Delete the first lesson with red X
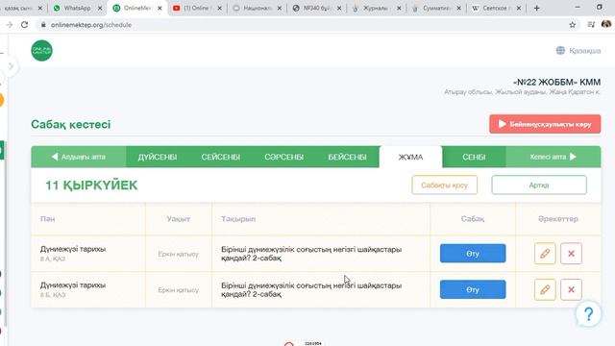Screen dimensions: 615x346 pos(571,254)
